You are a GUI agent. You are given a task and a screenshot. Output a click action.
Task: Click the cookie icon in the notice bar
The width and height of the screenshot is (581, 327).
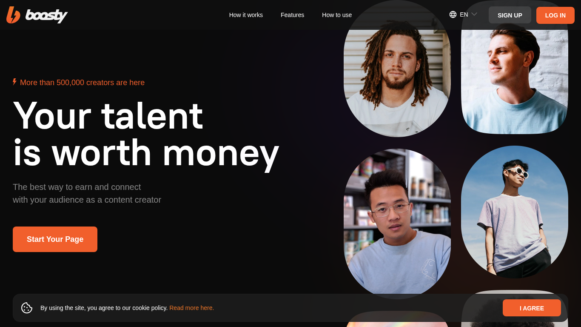(x=27, y=308)
